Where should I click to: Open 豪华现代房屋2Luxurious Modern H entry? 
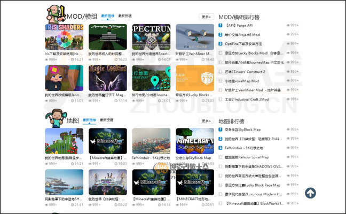[253, 194]
